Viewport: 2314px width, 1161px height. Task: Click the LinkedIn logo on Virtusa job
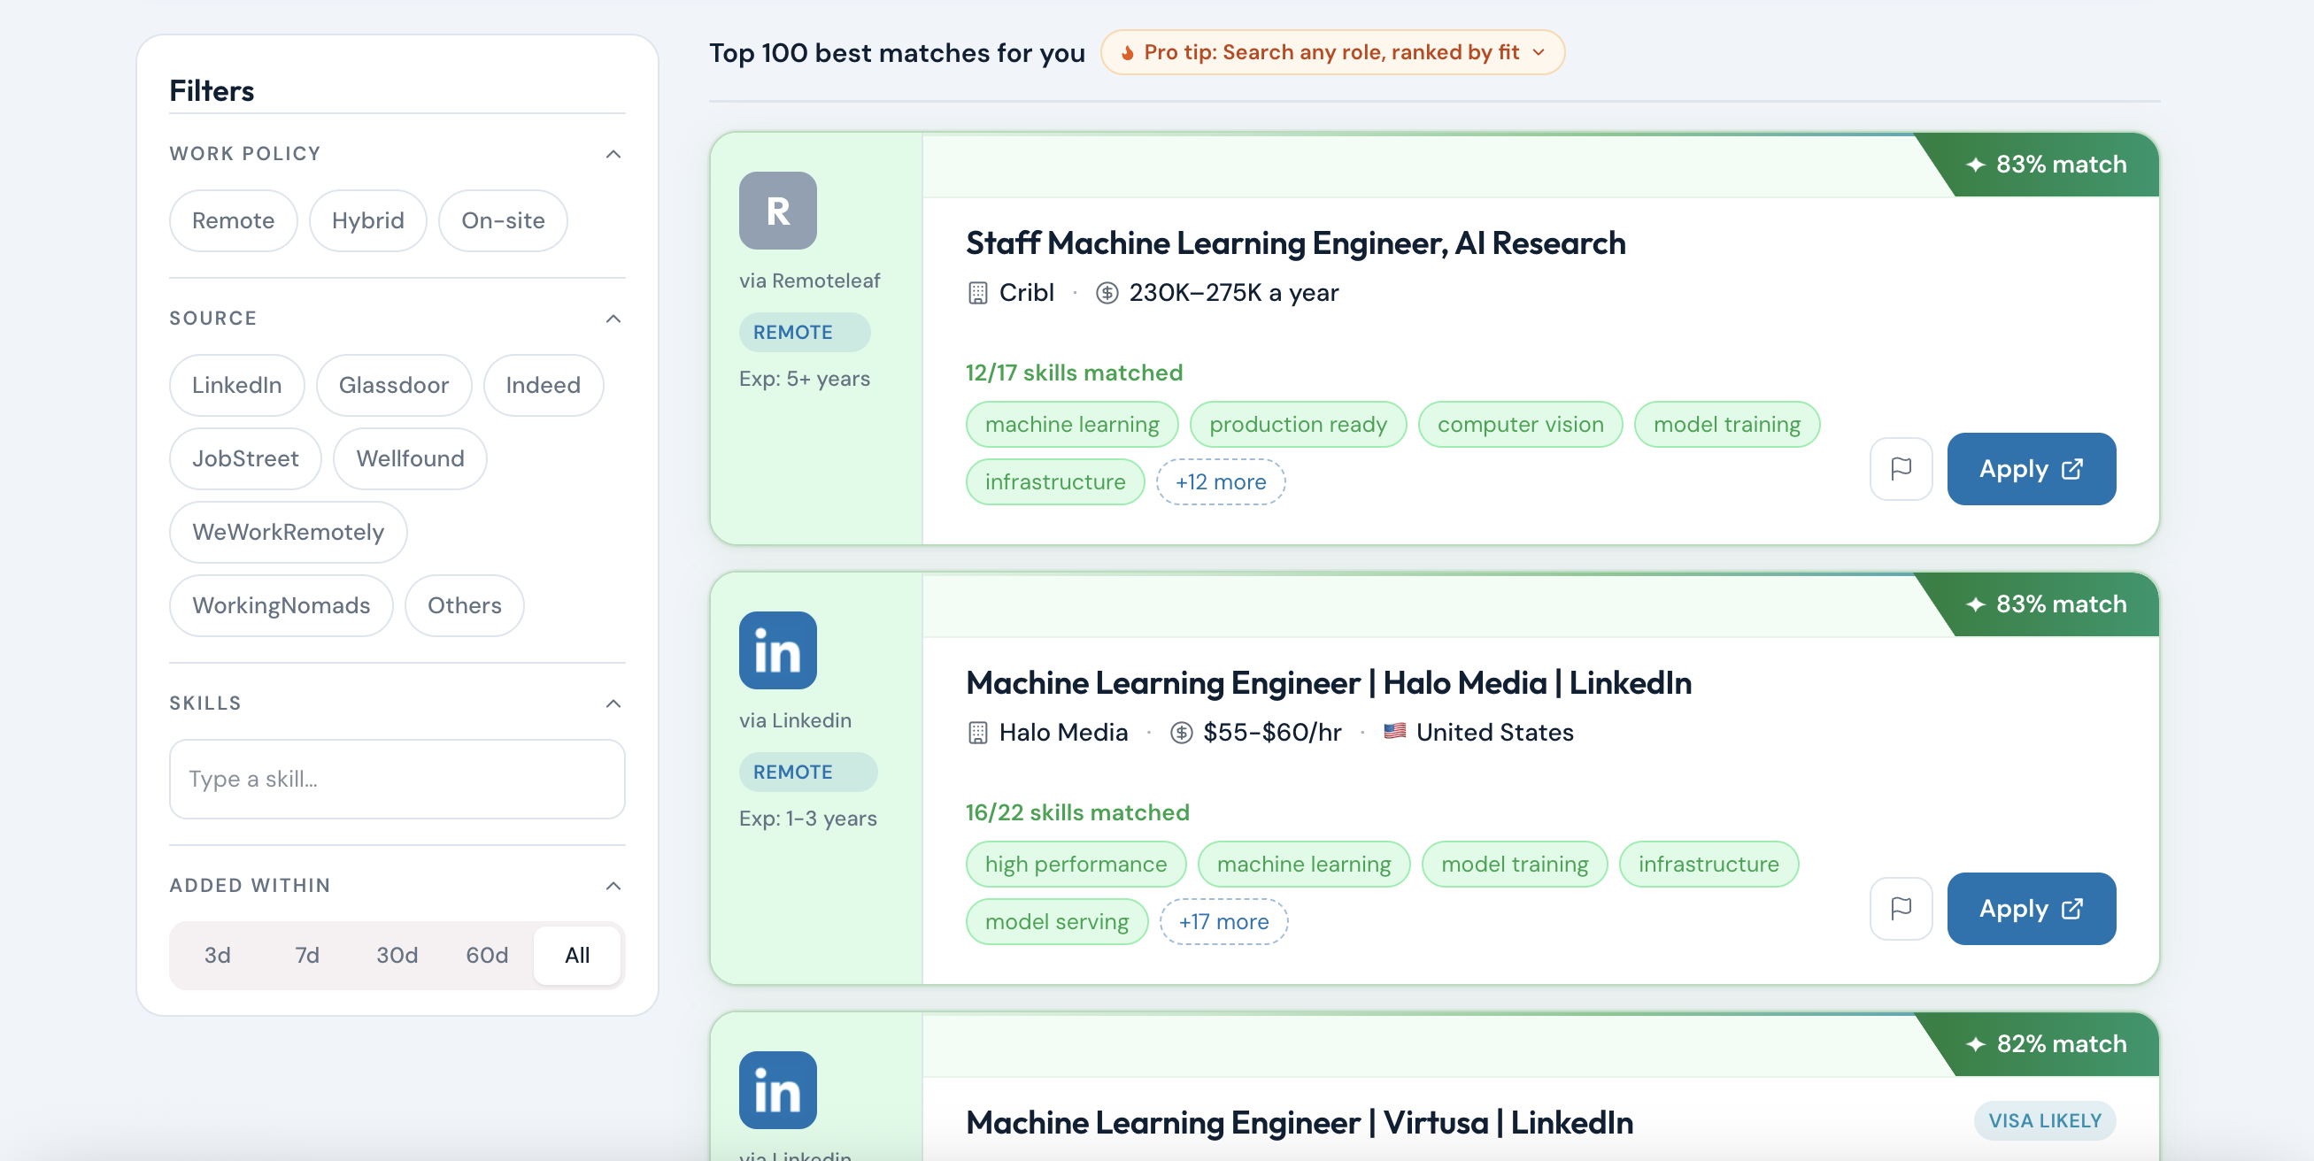point(777,1089)
